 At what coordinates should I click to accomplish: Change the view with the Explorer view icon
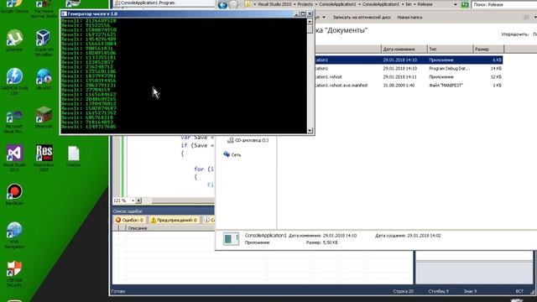click(526, 17)
